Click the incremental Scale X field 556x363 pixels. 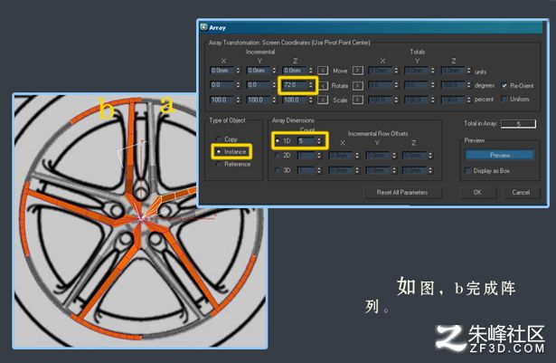click(222, 100)
